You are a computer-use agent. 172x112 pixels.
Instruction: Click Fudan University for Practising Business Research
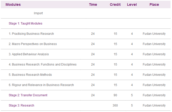154,34
